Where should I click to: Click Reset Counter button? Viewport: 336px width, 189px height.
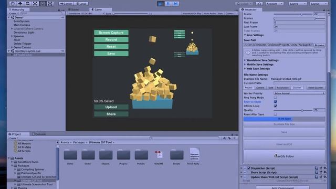(315, 88)
